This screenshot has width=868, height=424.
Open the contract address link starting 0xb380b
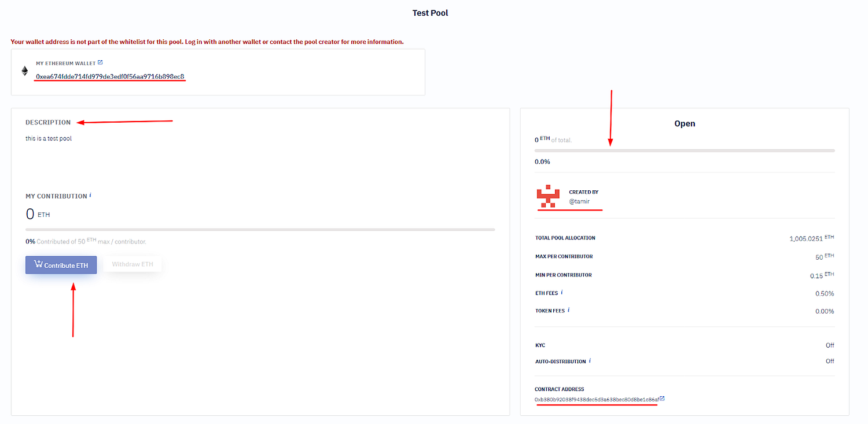[x=597, y=400]
